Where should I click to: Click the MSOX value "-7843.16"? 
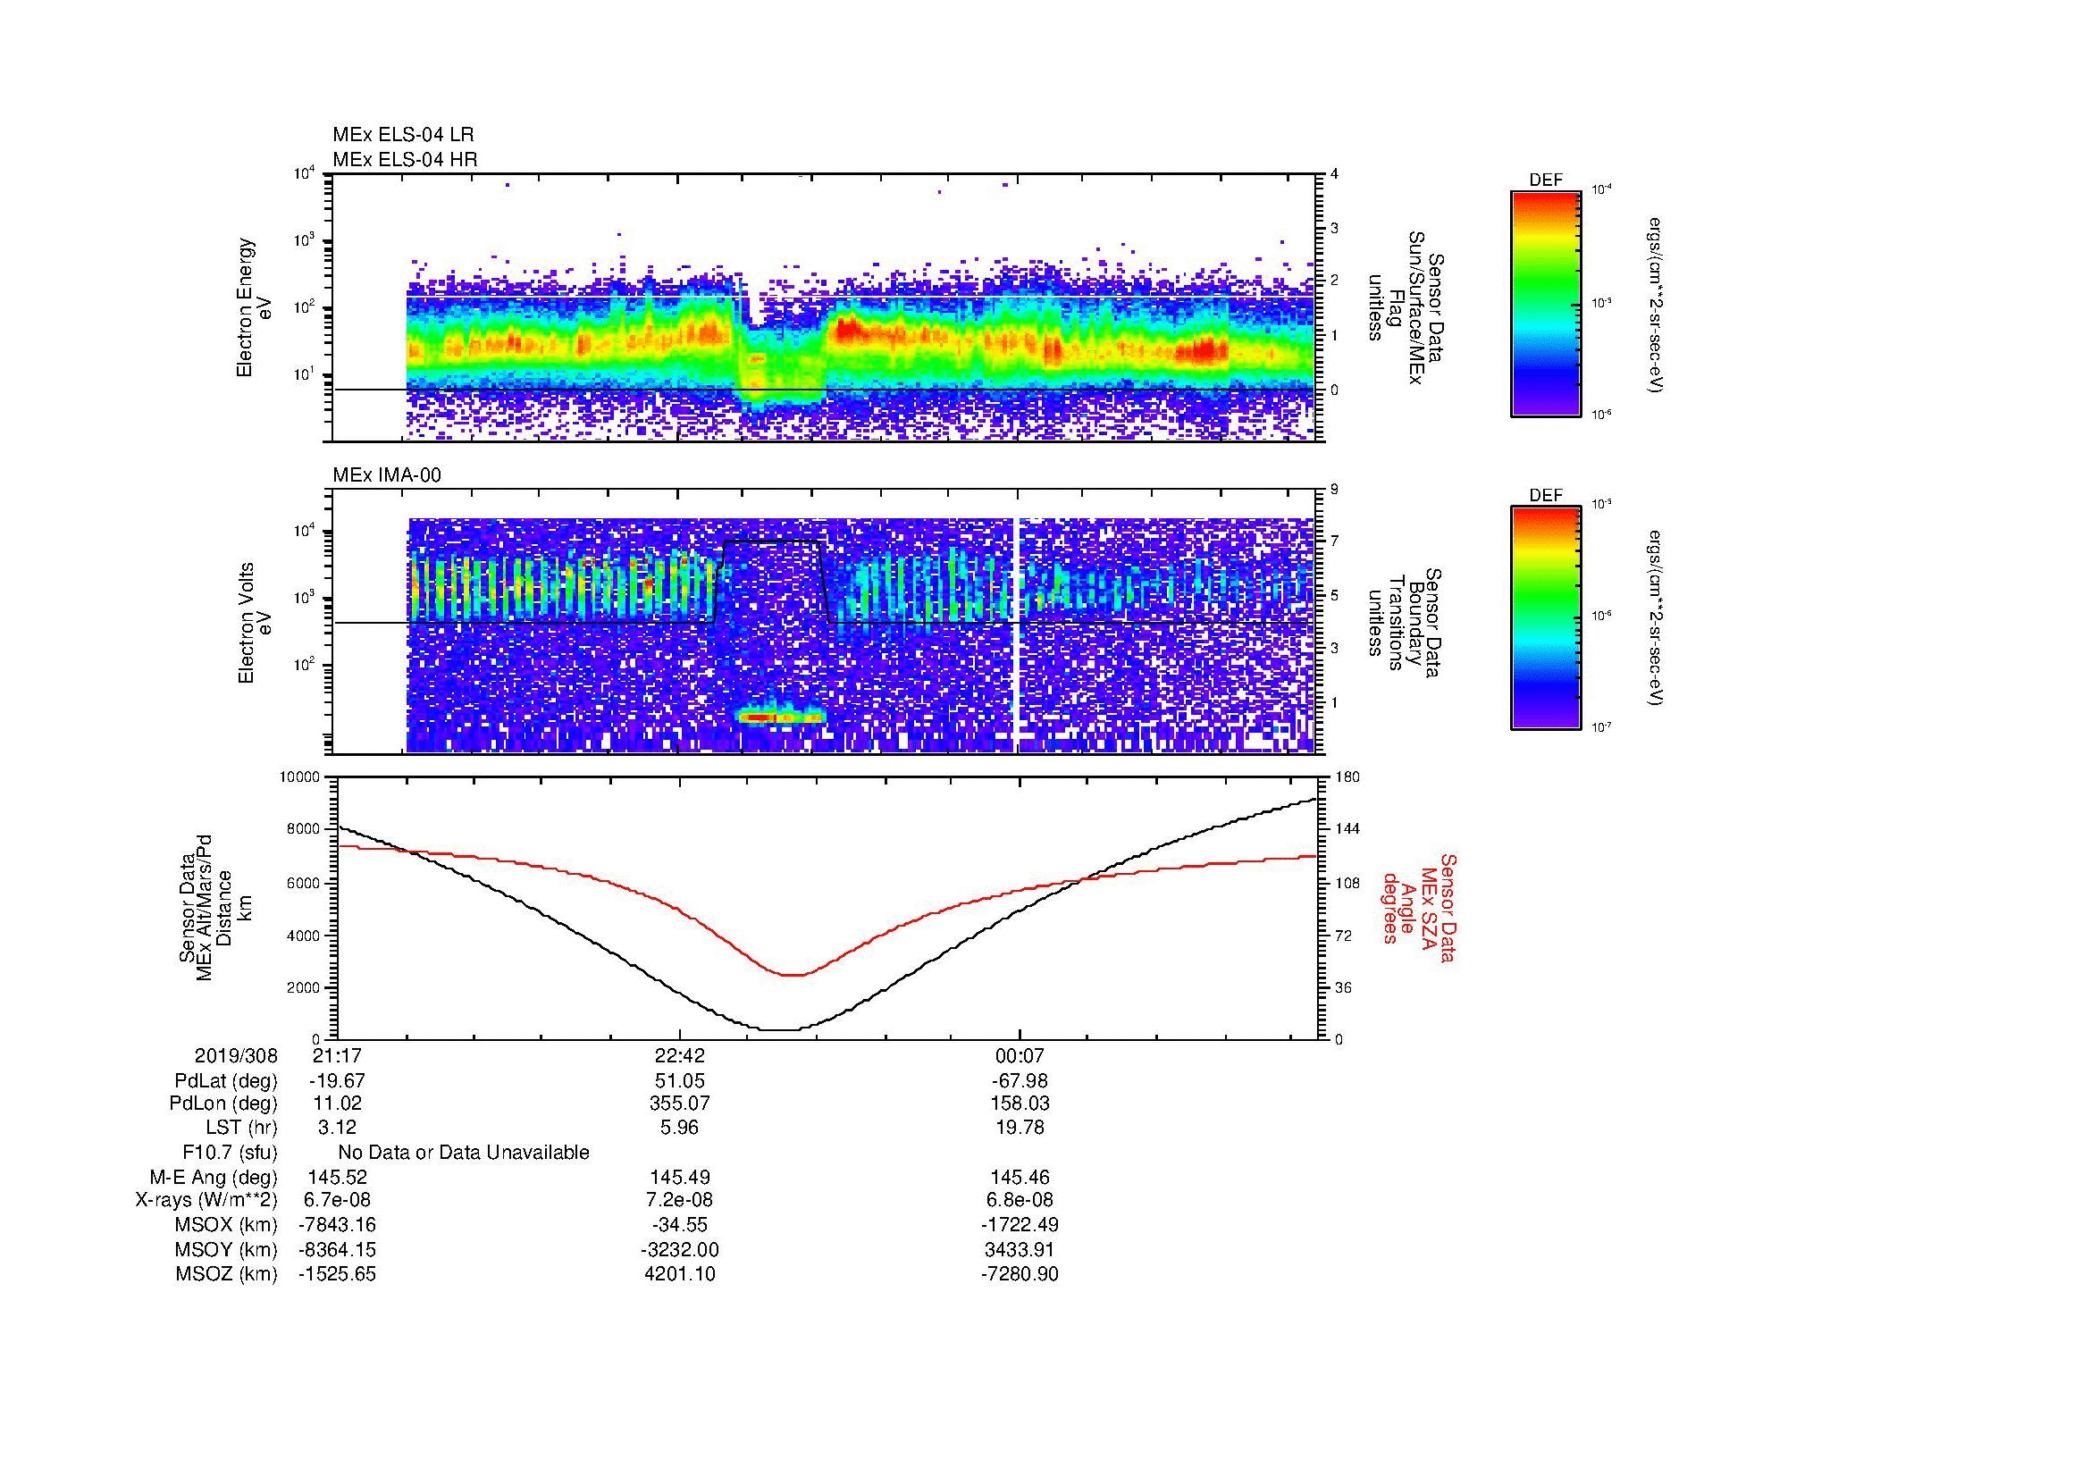click(x=337, y=1225)
